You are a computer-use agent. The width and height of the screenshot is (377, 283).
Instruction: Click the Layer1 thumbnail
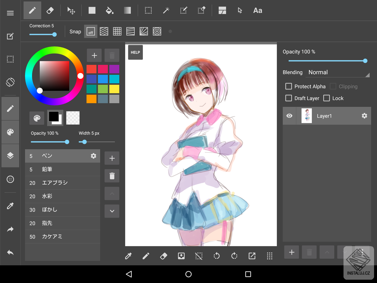click(x=307, y=116)
